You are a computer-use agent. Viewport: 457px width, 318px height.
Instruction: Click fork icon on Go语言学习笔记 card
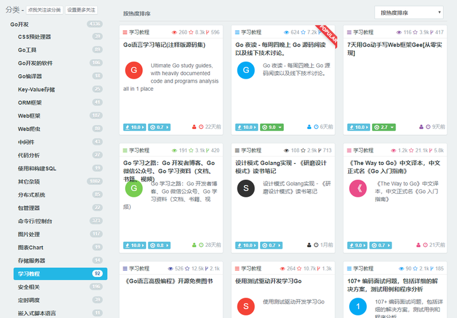[208, 32]
